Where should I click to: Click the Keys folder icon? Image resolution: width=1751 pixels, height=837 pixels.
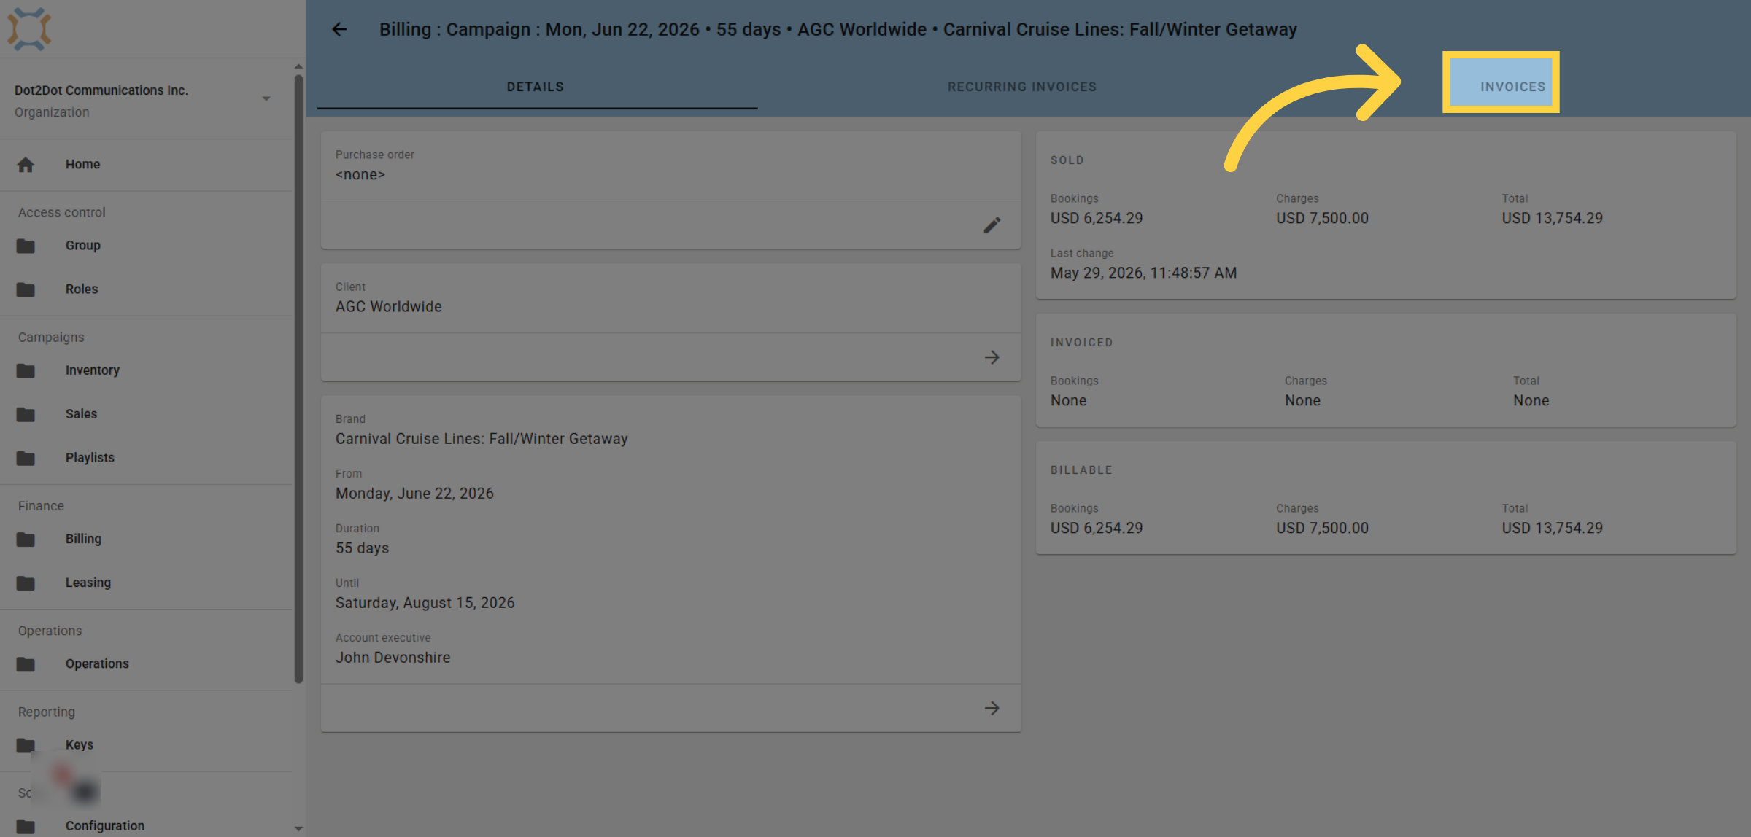tap(26, 744)
